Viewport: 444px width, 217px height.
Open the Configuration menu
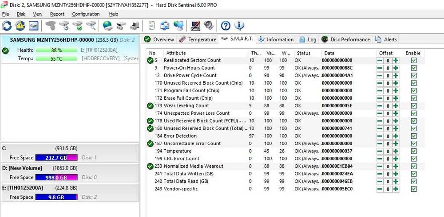(86, 14)
